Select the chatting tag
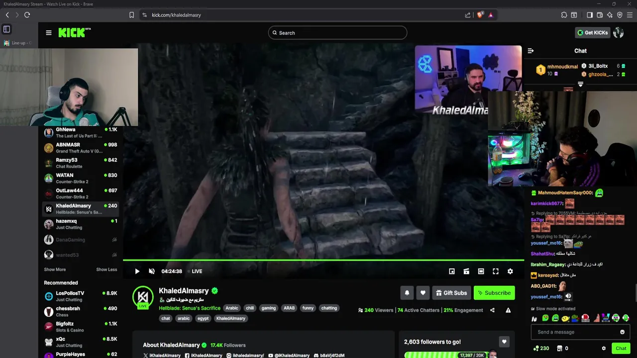The width and height of the screenshot is (637, 358). point(329,308)
